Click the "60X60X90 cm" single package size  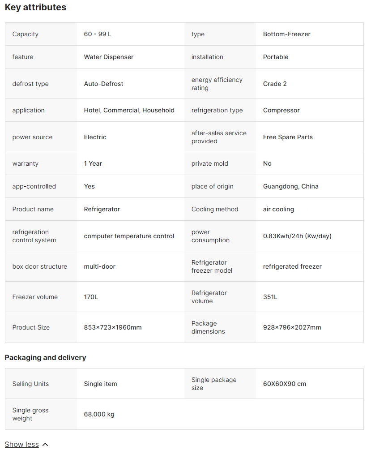tap(284, 384)
